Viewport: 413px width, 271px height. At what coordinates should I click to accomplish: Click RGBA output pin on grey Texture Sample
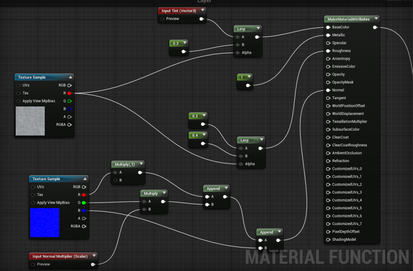(69, 125)
